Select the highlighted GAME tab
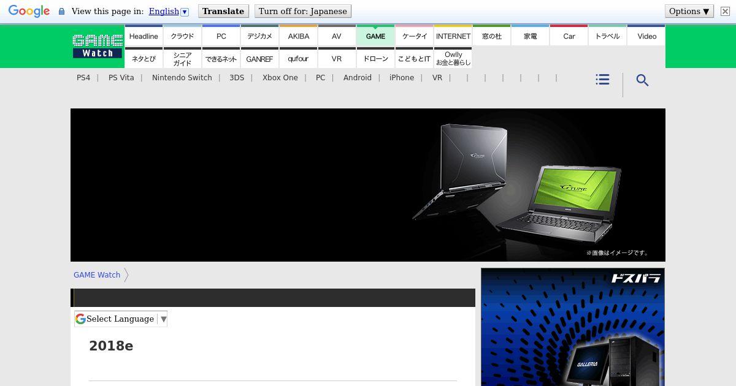Image resolution: width=736 pixels, height=386 pixels. point(375,36)
